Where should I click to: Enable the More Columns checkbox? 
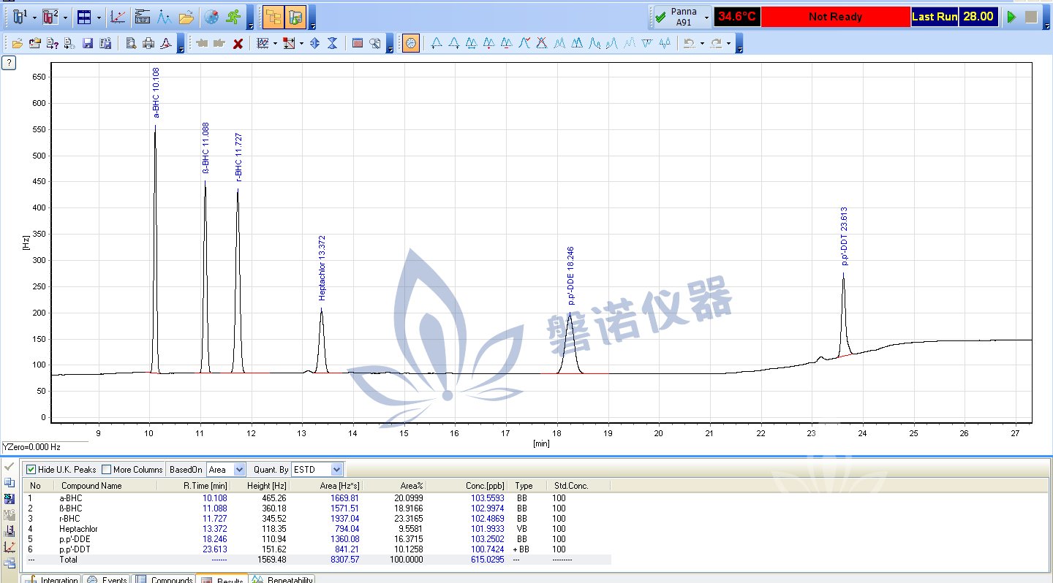pos(106,470)
